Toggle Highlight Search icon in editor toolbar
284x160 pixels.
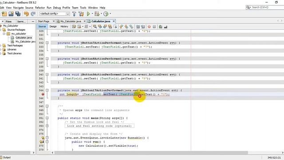[110, 27]
